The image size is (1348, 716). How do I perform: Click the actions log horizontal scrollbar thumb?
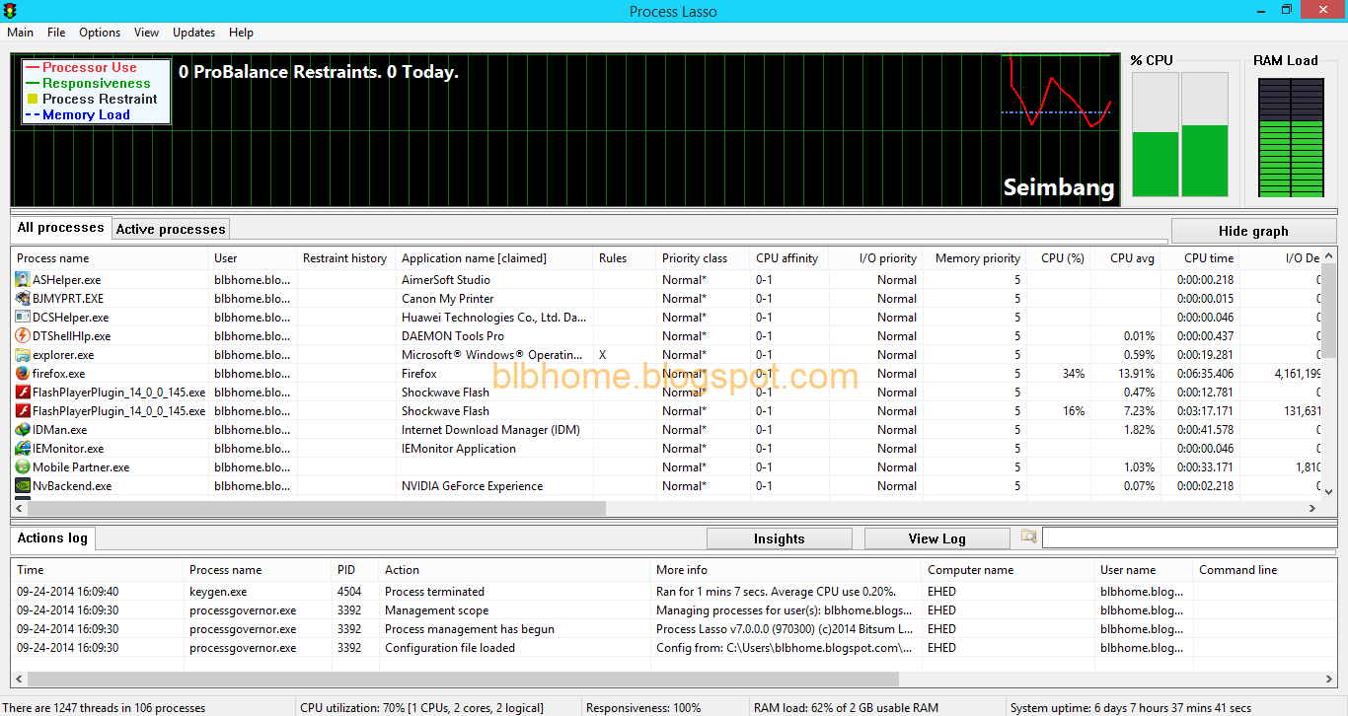coord(463,680)
